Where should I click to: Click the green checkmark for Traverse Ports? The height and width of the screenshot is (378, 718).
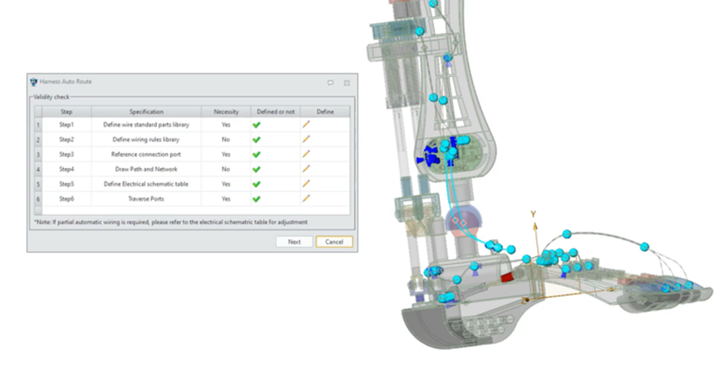point(256,198)
